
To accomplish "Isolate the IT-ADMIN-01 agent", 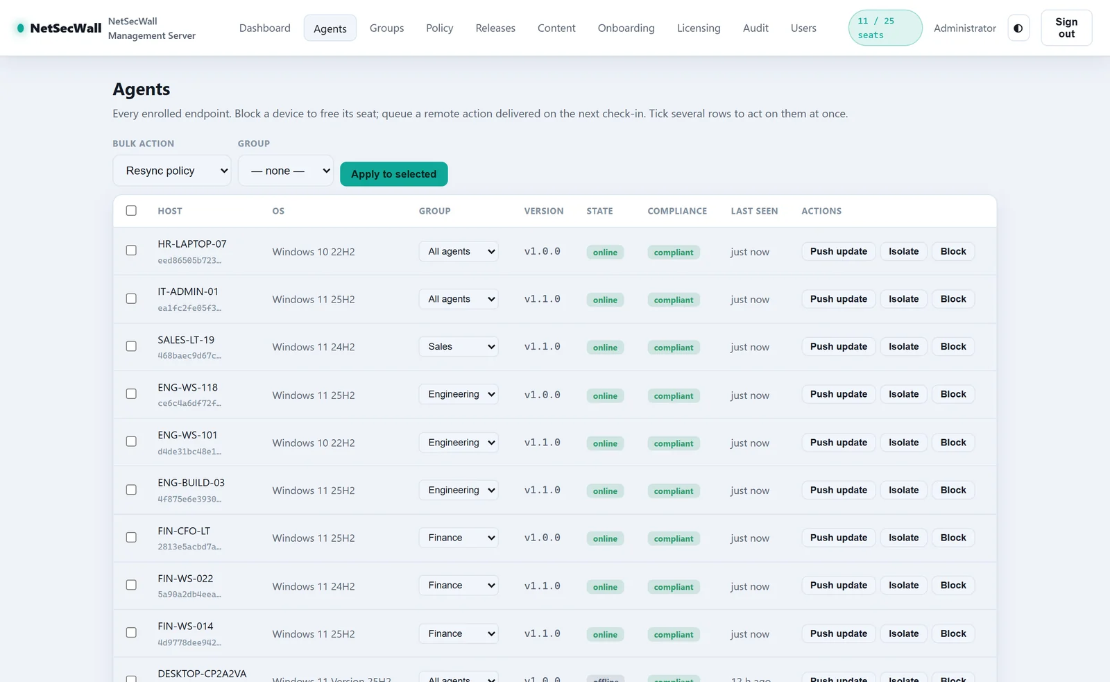I will [x=903, y=299].
